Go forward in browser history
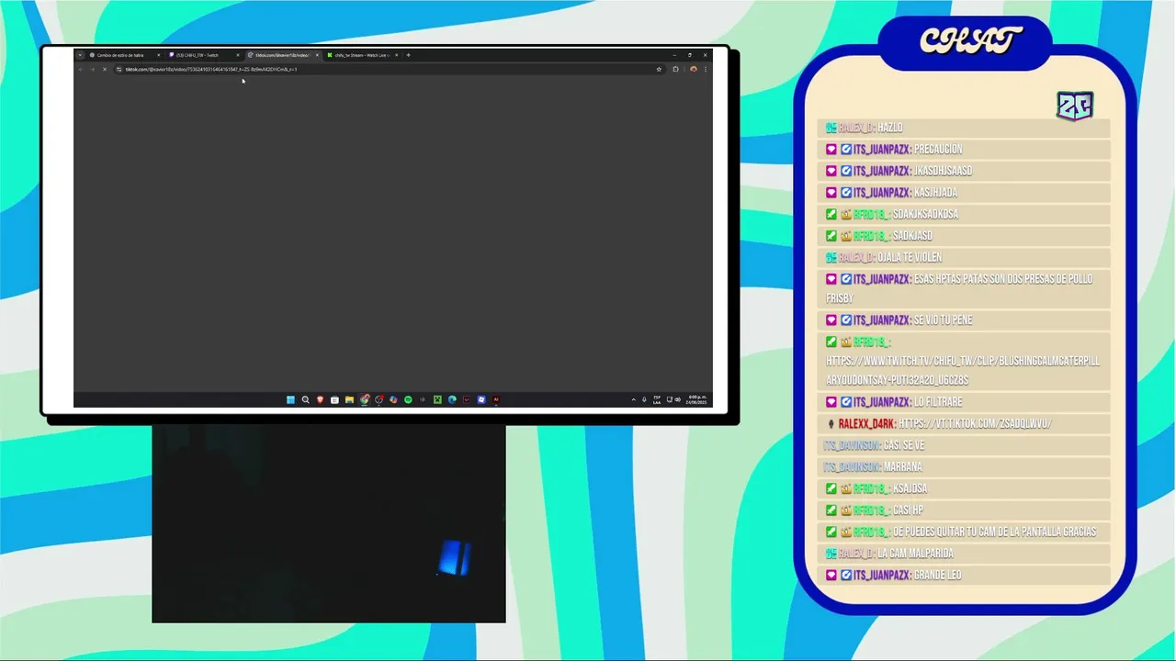 pos(93,69)
